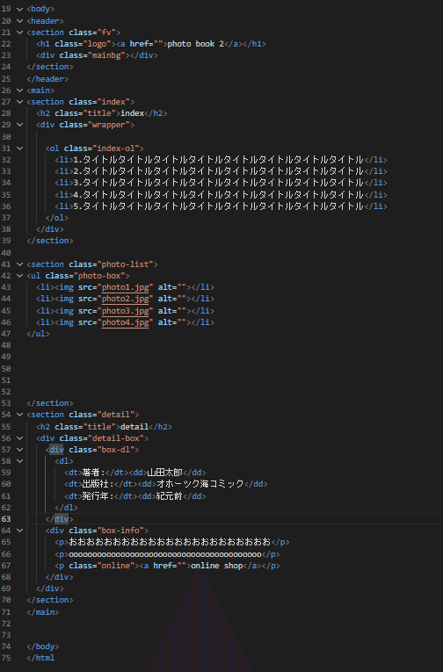Click the closing </html tag on line 75
The width and height of the screenshot is (443, 672).
pyautogui.click(x=40, y=658)
